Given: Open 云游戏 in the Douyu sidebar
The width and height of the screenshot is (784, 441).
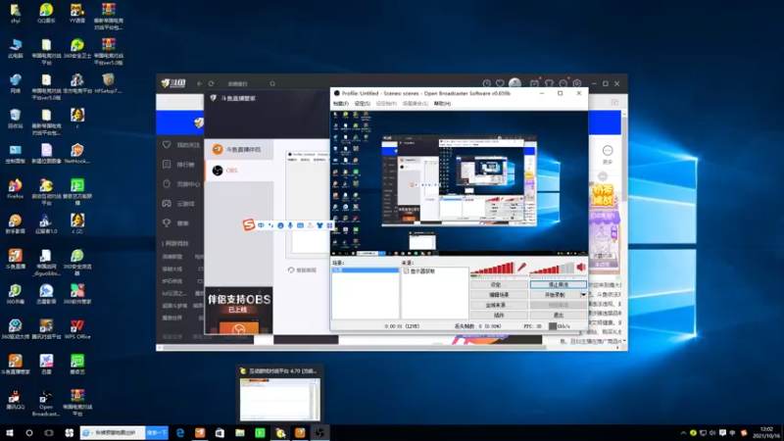Looking at the screenshot, I should click(179, 204).
